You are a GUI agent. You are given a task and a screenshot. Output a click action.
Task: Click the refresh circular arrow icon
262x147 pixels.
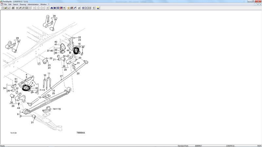point(79,8)
